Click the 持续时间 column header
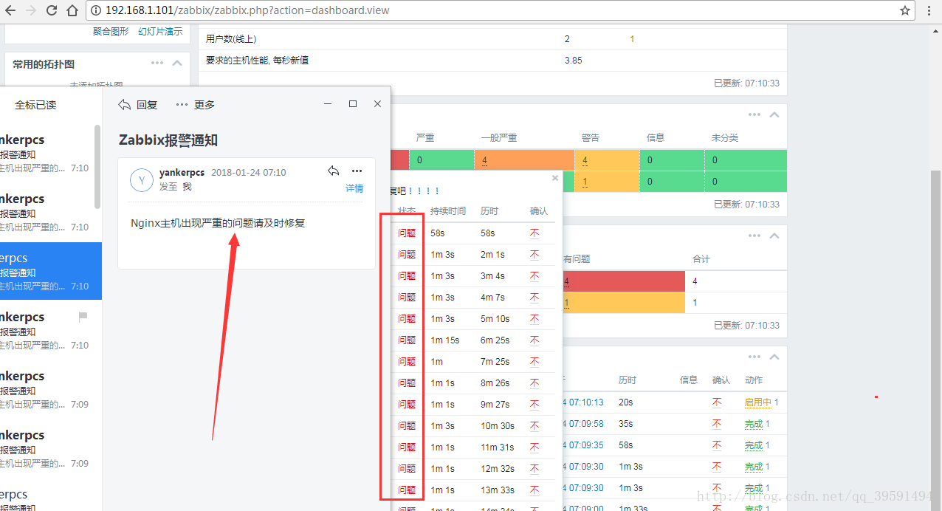The height and width of the screenshot is (511, 942). 448,210
